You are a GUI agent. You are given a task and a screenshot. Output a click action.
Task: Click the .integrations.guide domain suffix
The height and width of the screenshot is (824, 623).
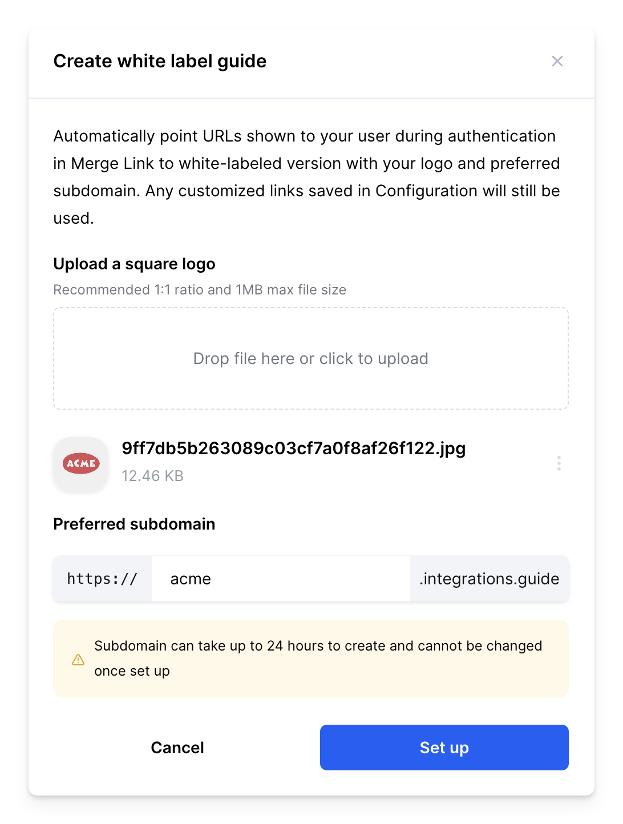tap(489, 579)
